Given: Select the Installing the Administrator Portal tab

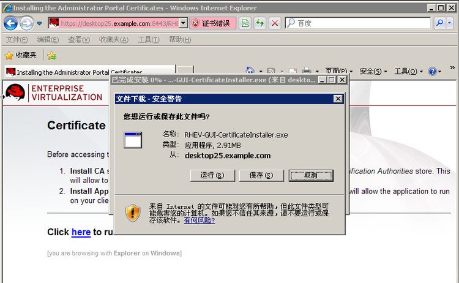Looking at the screenshot, I should click(x=90, y=72).
